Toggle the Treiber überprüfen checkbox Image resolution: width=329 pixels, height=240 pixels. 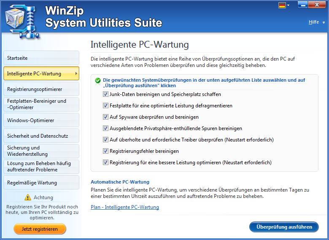105,140
